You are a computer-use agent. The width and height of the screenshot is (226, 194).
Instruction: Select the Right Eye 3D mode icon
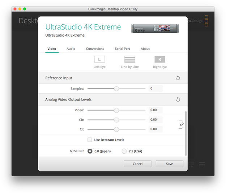click(159, 59)
